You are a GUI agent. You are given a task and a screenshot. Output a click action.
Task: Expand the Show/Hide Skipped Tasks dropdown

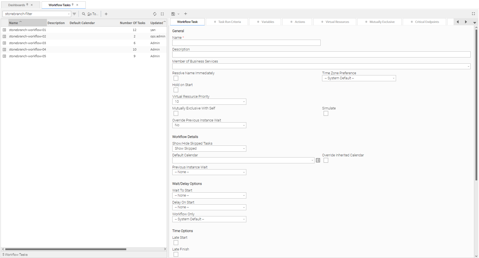pos(209,149)
